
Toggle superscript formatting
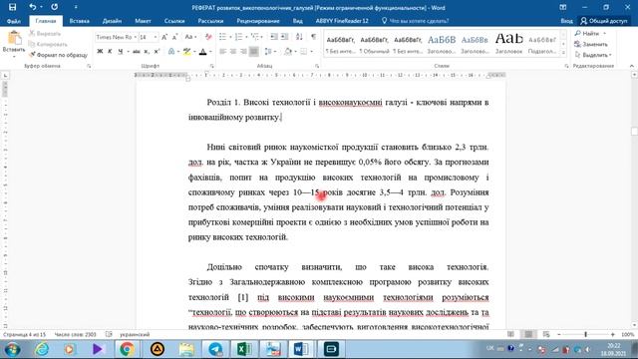tap(157, 52)
